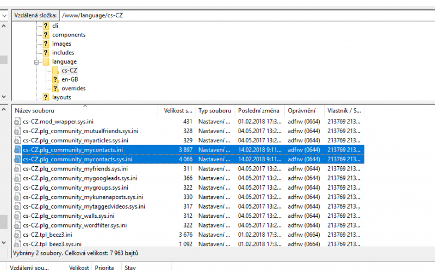
Task: Select the images tree folder
Action: 61,44
